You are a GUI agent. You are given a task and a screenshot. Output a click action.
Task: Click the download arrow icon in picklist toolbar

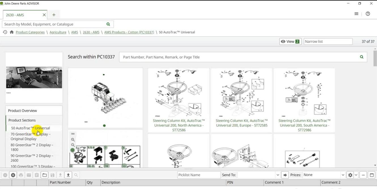click(60, 175)
